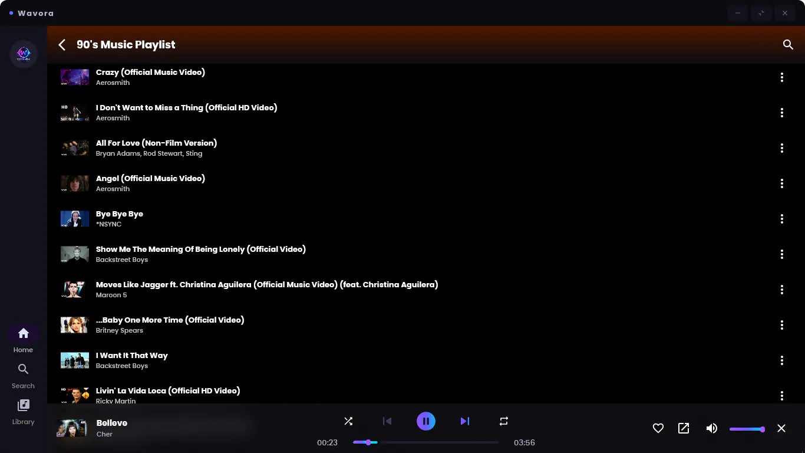805x453 pixels.
Task: Click the Wavora logo avatar in sidebar
Action: click(x=24, y=54)
